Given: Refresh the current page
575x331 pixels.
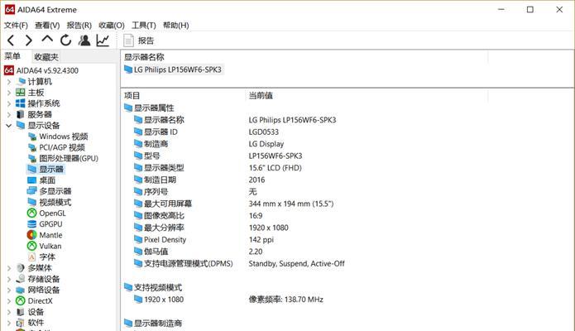Looking at the screenshot, I should [x=65, y=40].
